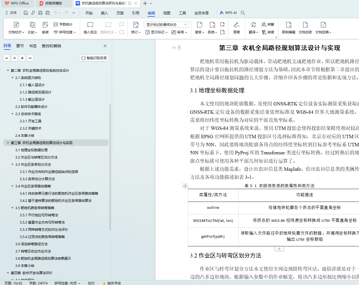Click the outline level-up chevron button
The image size is (359, 285).
point(14,58)
